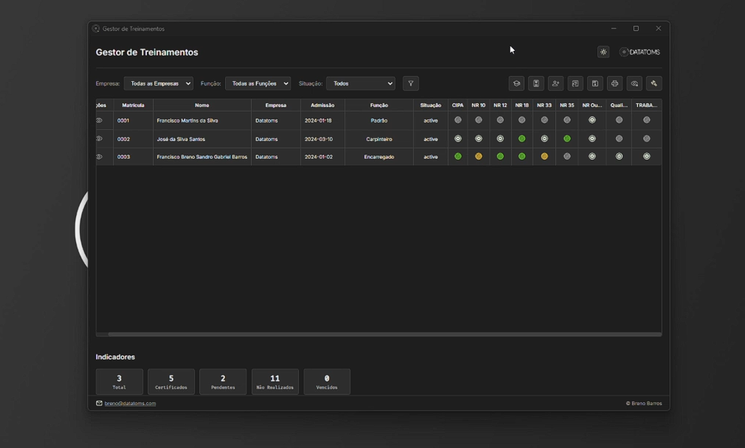Screen dimensions: 745x448
Task: Click the Matrícula column header
Action: pyautogui.click(x=133, y=105)
